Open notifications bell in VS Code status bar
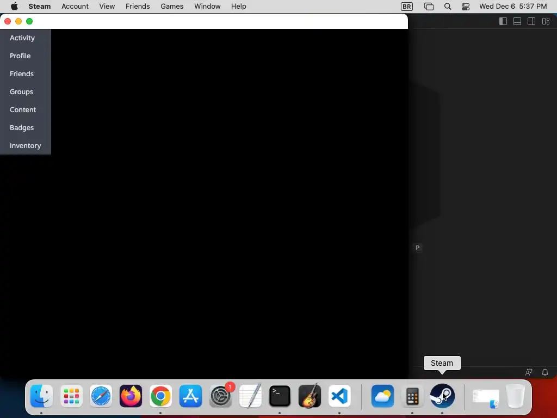This screenshot has width=557, height=418. [x=545, y=372]
